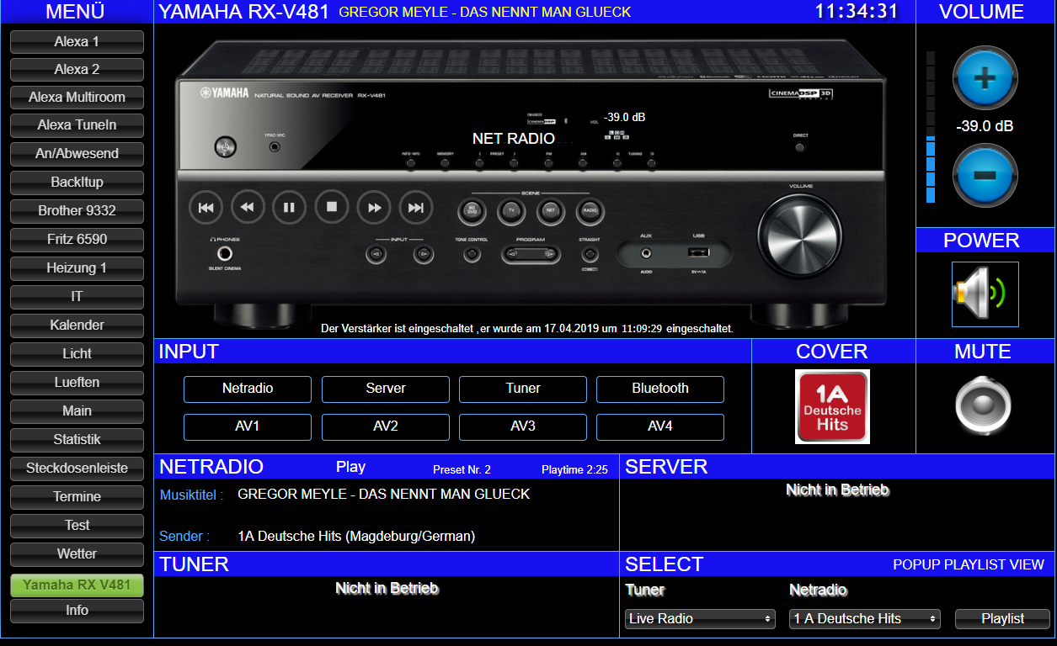Open the Statistik menu entry
Viewport: 1057px width, 646px height.
pyautogui.click(x=77, y=440)
